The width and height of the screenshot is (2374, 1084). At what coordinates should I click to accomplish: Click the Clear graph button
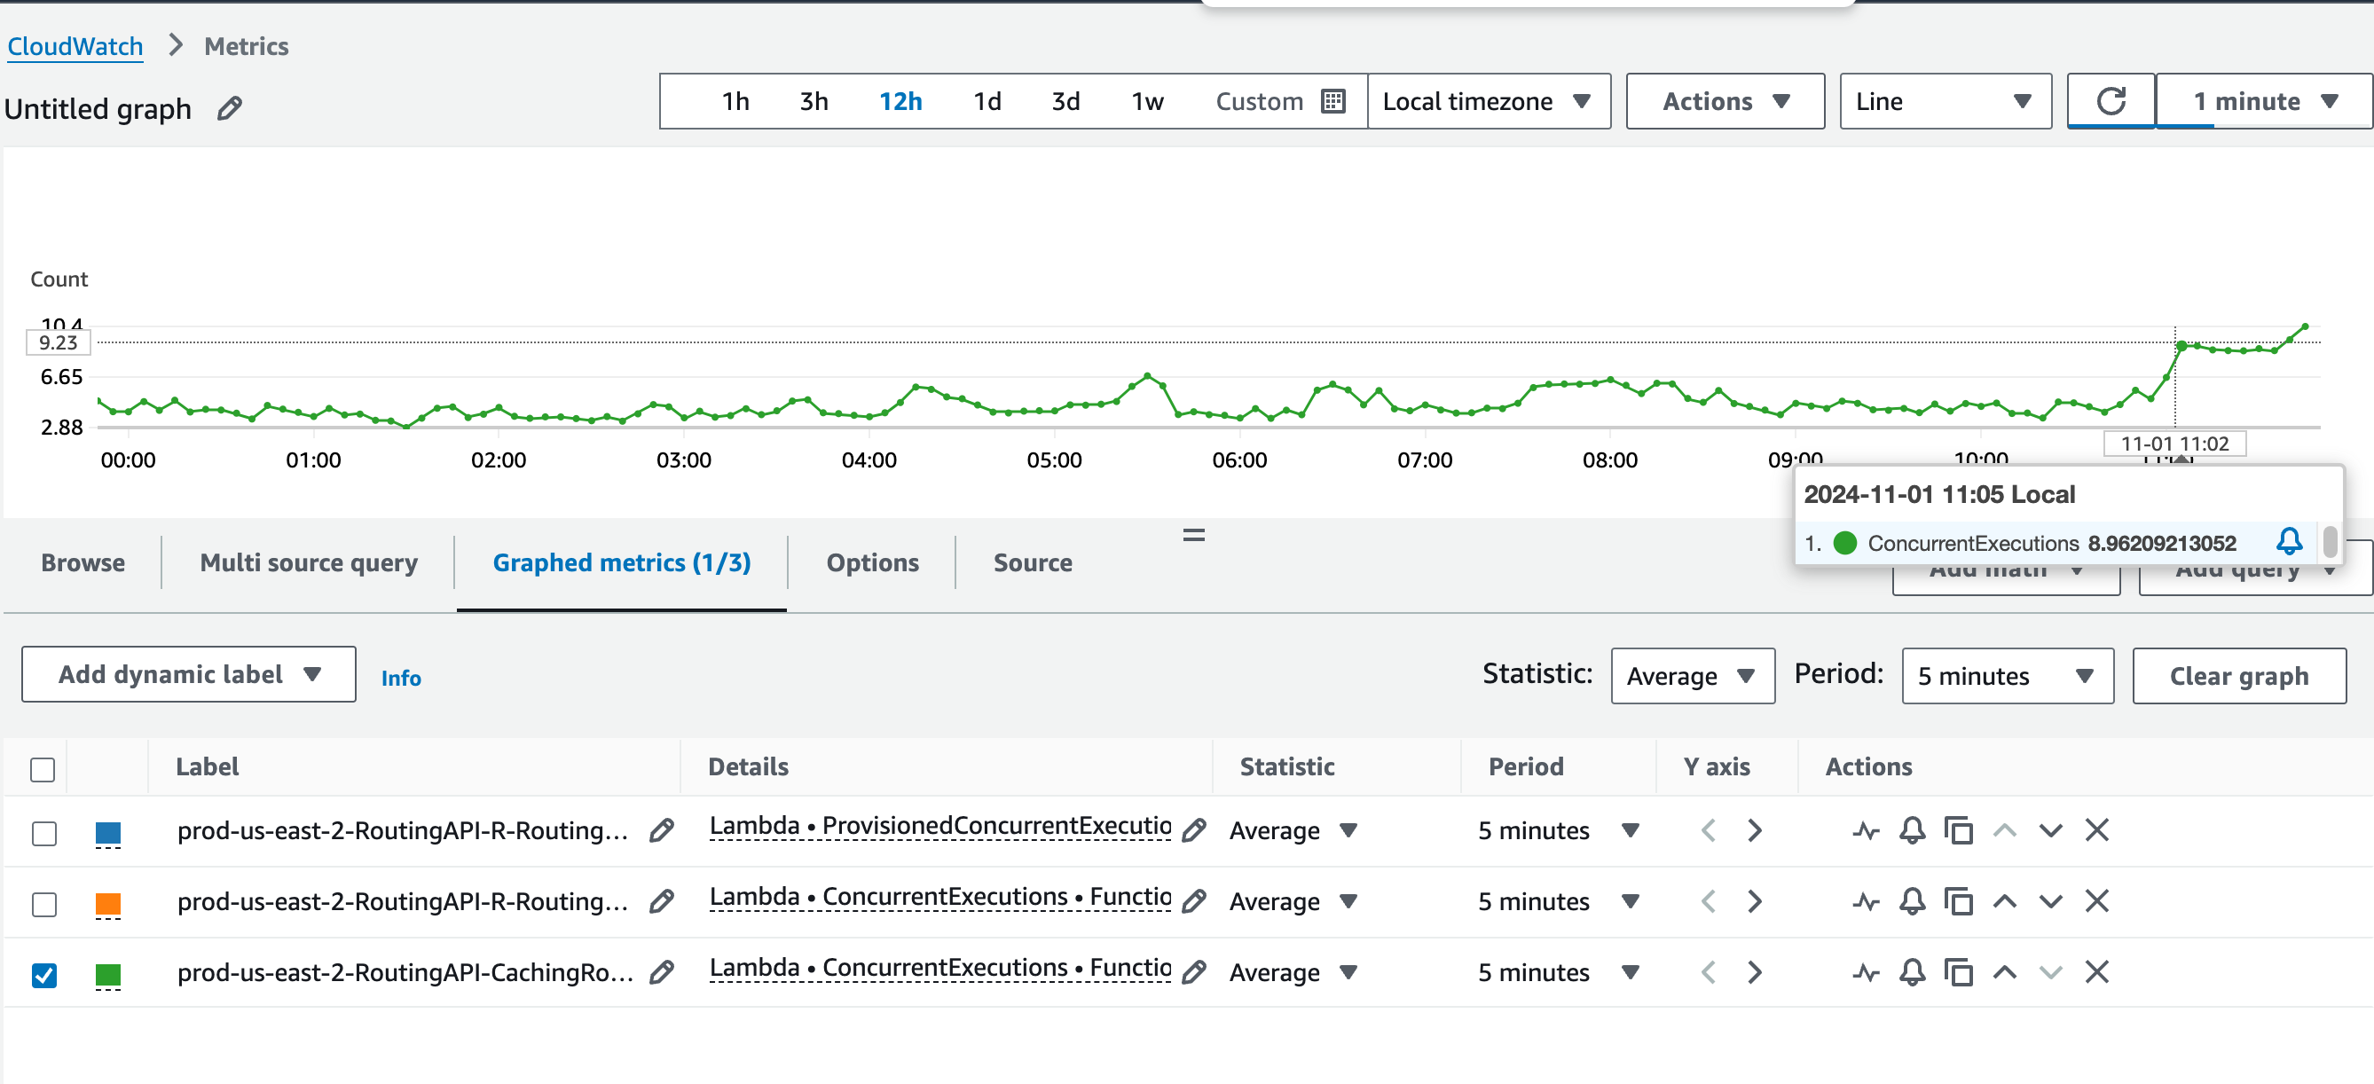pyautogui.click(x=2239, y=676)
